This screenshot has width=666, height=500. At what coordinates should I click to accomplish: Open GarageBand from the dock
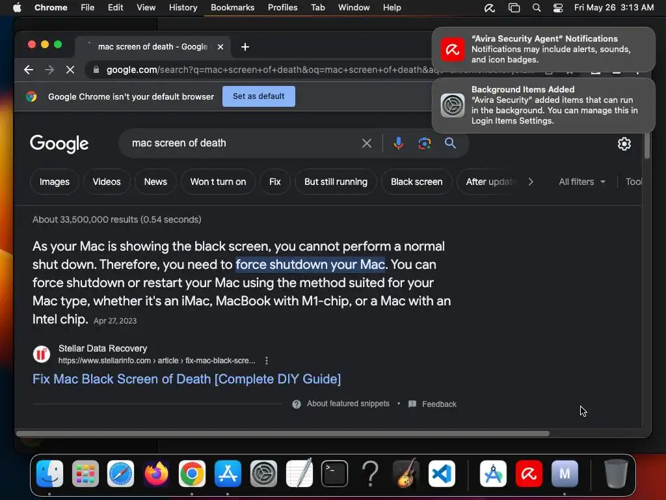pos(406,473)
